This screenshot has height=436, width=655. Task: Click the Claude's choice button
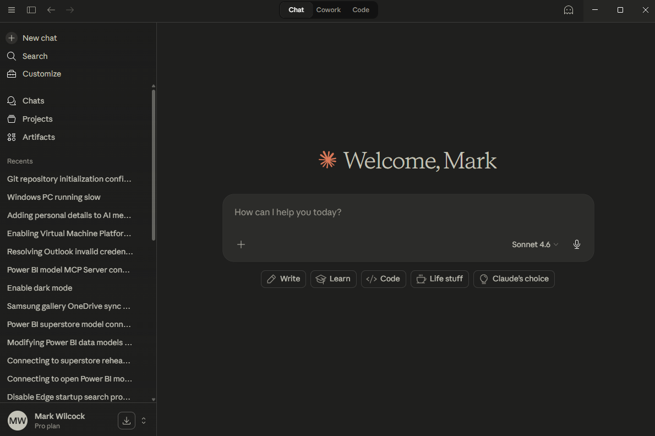[x=514, y=279]
